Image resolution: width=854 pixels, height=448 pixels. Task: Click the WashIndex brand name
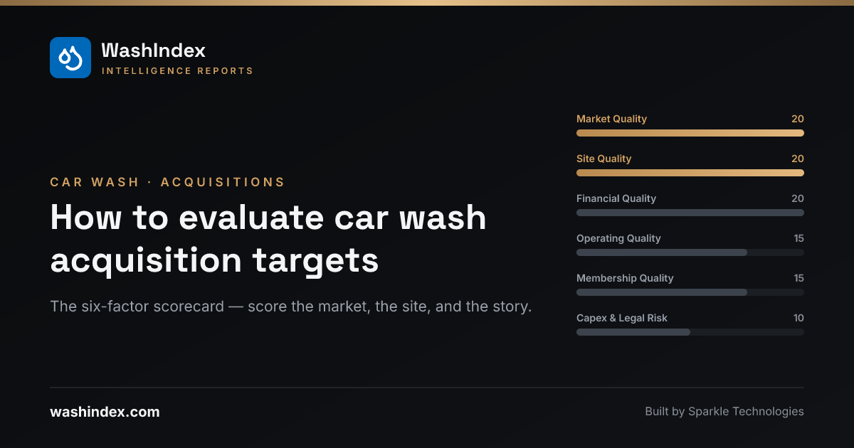point(153,50)
